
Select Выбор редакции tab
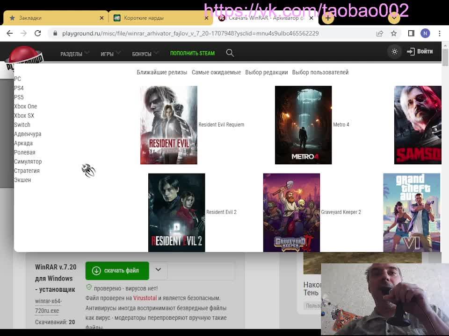[266, 72]
